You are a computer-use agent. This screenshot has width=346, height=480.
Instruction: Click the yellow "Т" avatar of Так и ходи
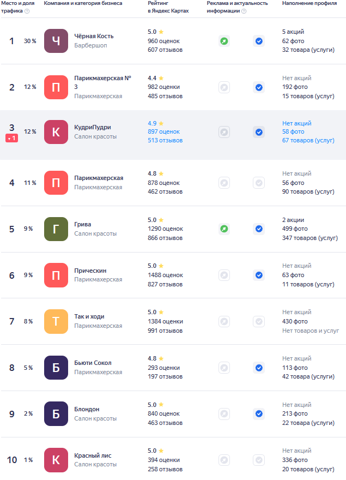point(56,321)
